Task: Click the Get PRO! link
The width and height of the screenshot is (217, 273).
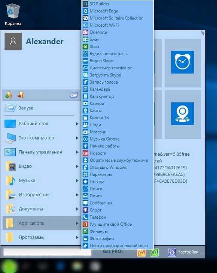Action: point(113,251)
